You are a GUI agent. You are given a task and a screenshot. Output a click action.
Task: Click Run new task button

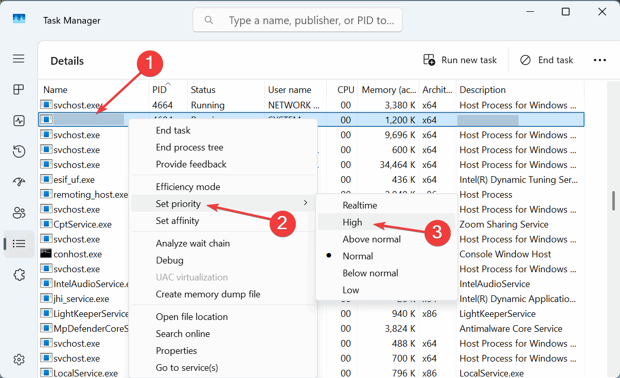click(x=460, y=60)
